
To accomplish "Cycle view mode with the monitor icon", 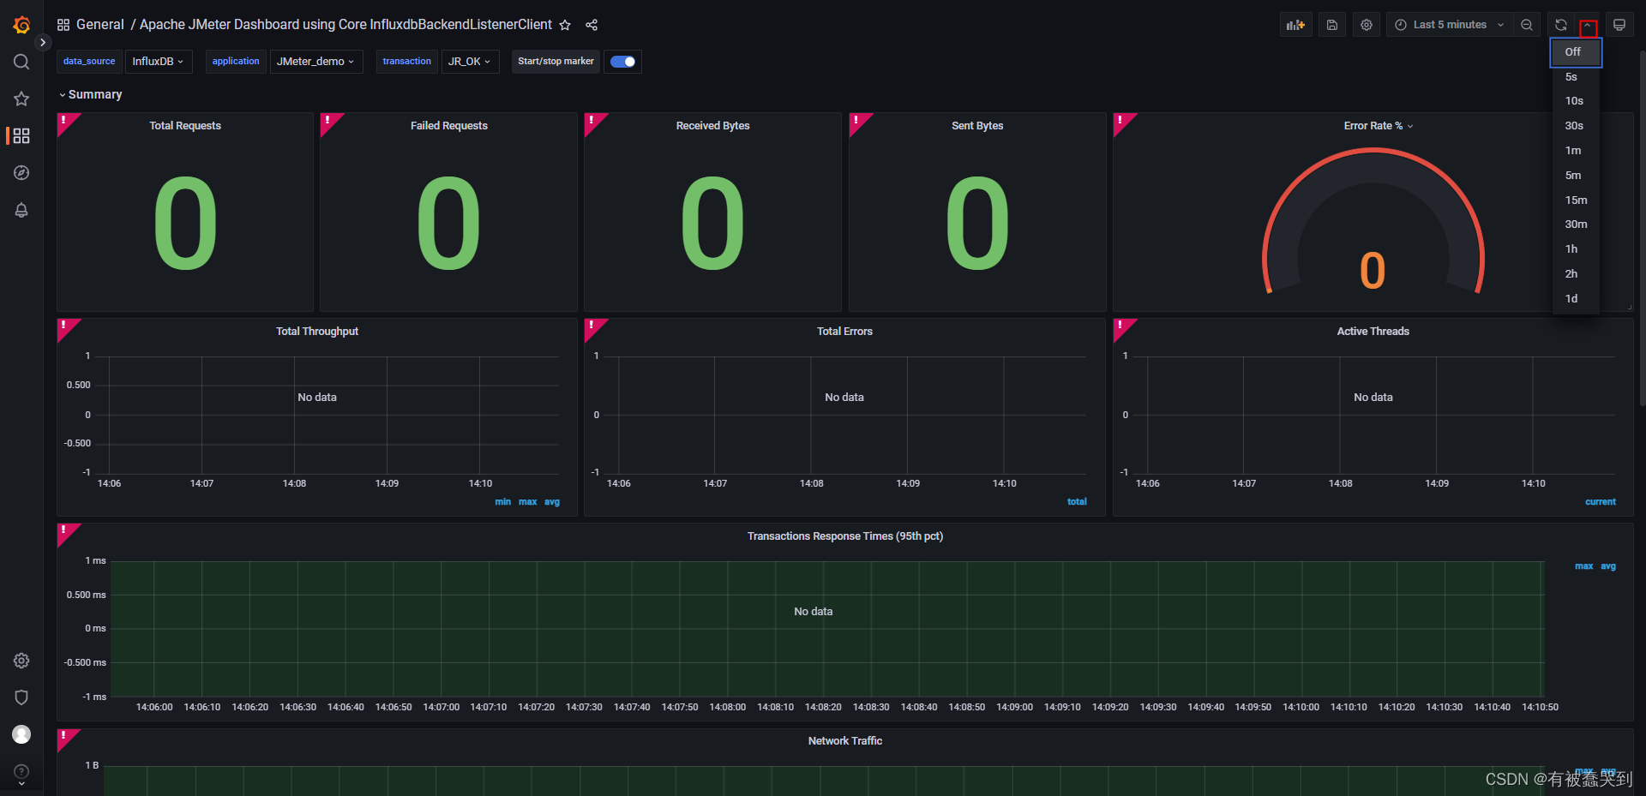I will click(1619, 25).
